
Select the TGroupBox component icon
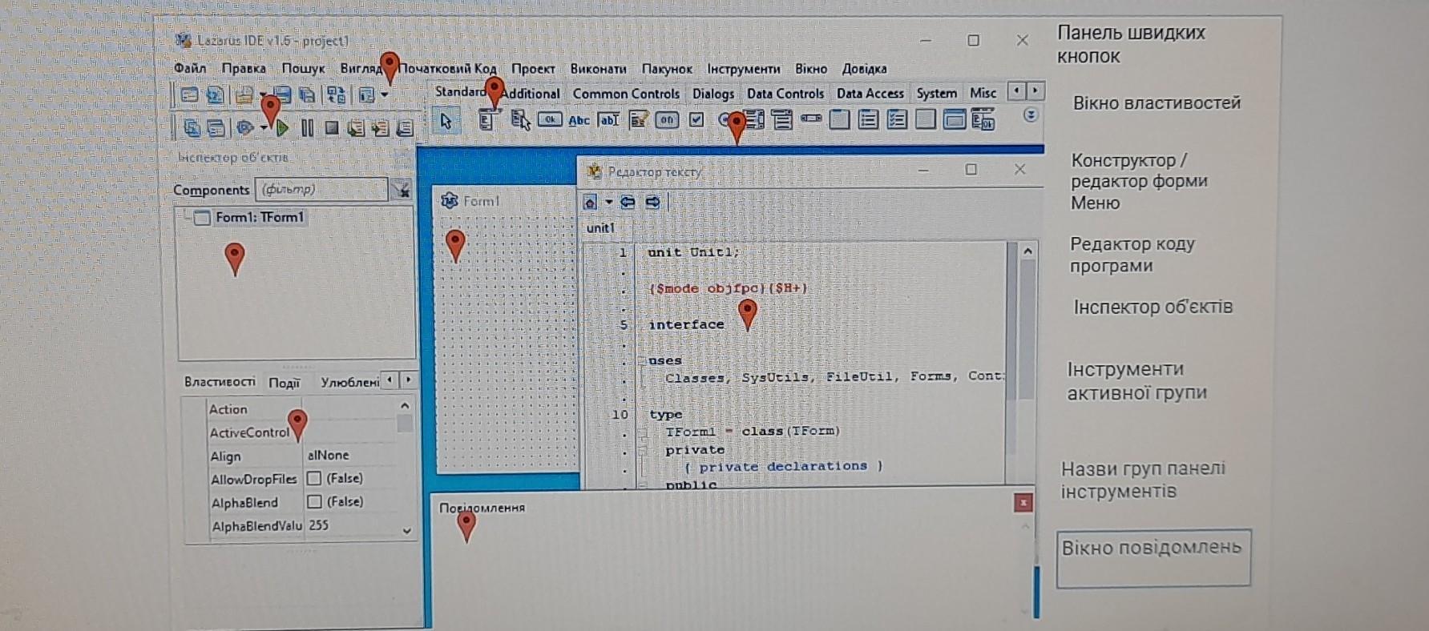coord(839,119)
